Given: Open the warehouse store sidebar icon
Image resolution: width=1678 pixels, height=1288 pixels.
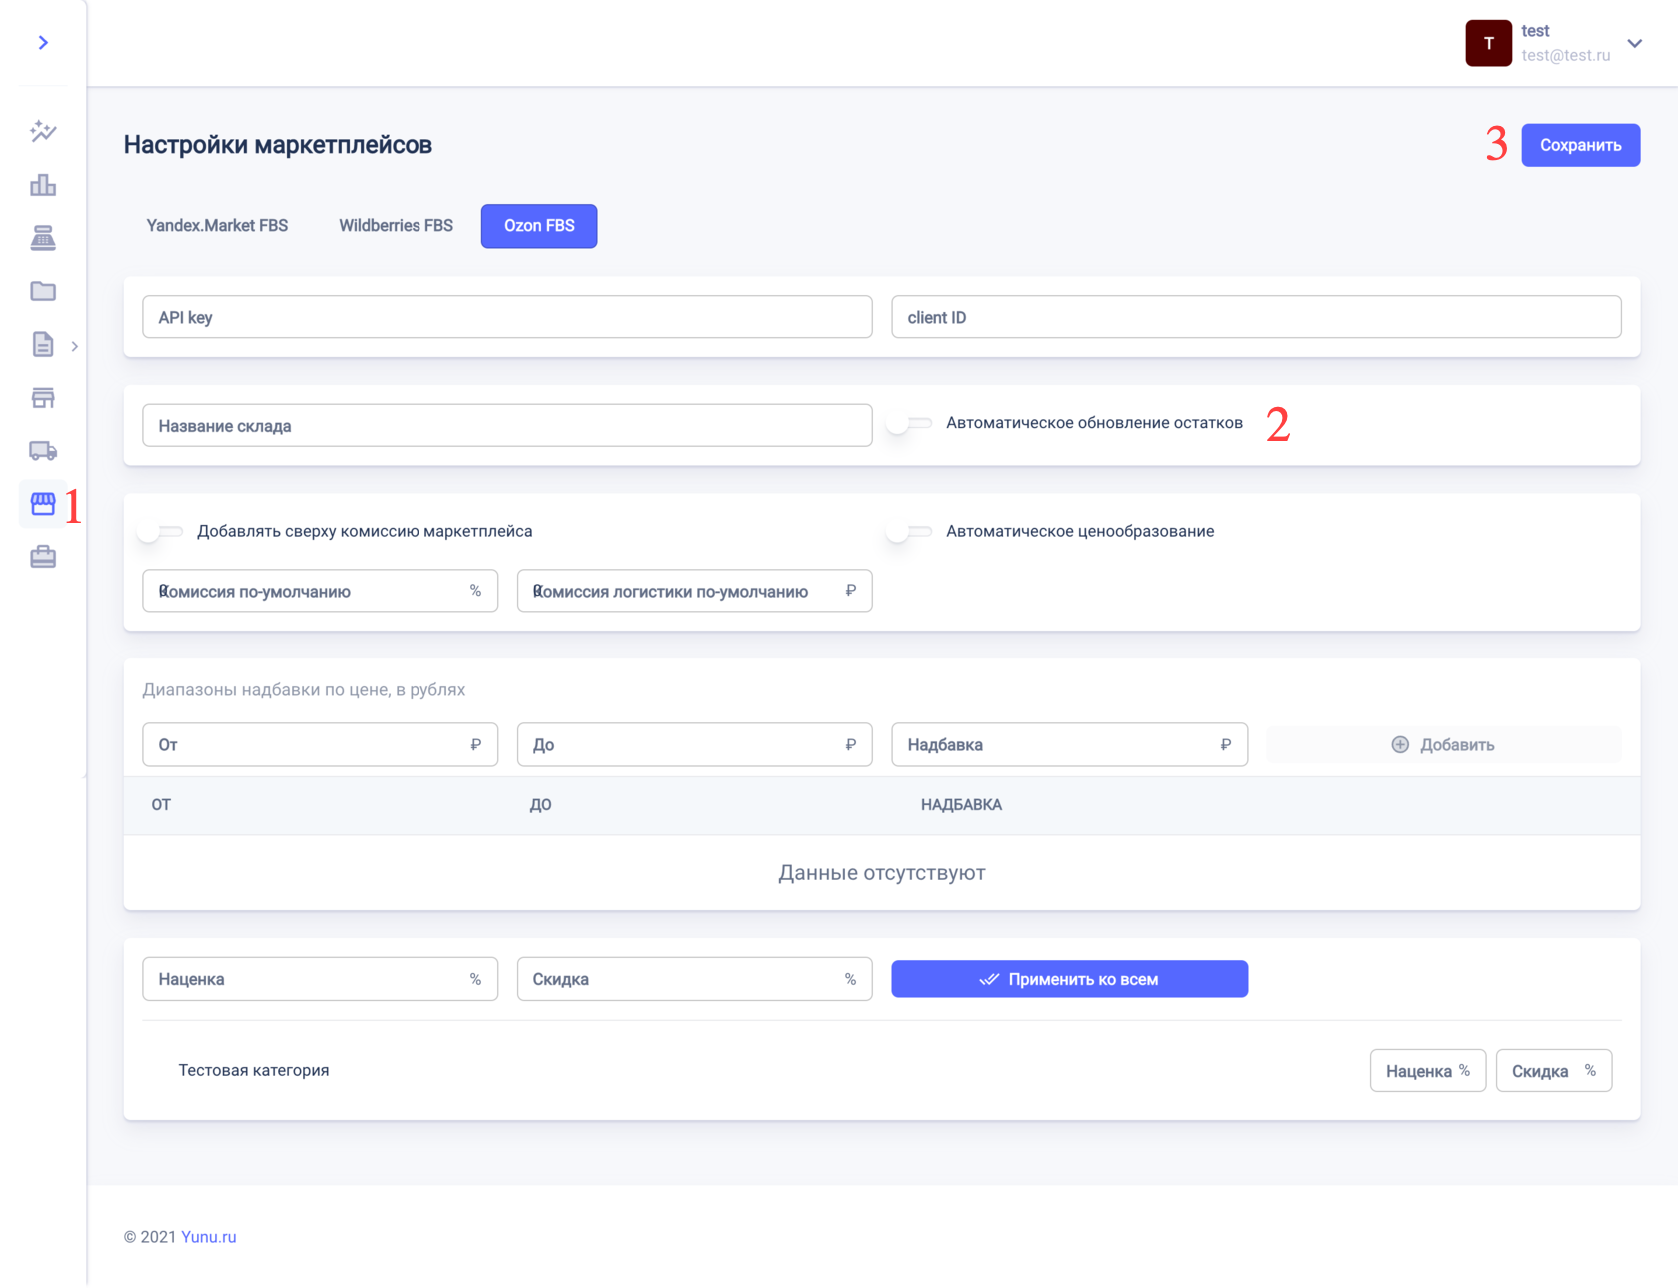Looking at the screenshot, I should [x=43, y=398].
